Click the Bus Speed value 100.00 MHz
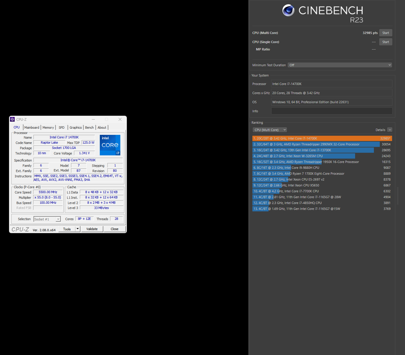Screen dimensions: 405x355 [48, 203]
